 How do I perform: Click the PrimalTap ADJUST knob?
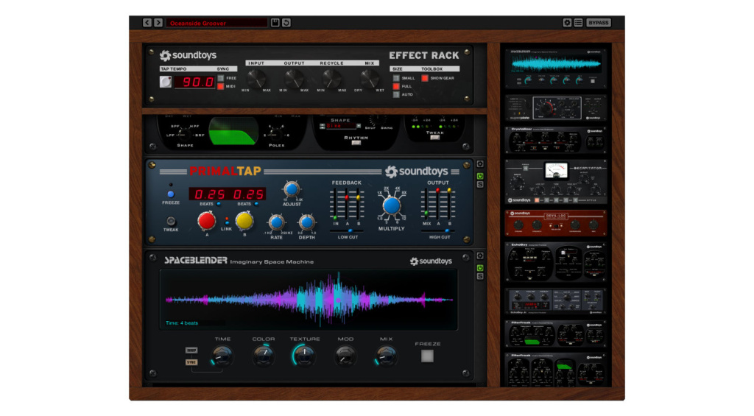[292, 189]
